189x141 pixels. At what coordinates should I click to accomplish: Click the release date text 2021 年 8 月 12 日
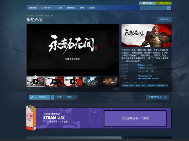tap(145, 71)
